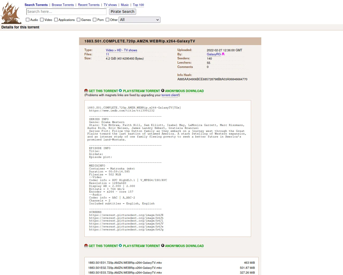Tick the Video category checkbox
Image resolution: width=343 pixels, height=275 pixels.
pos(42,20)
